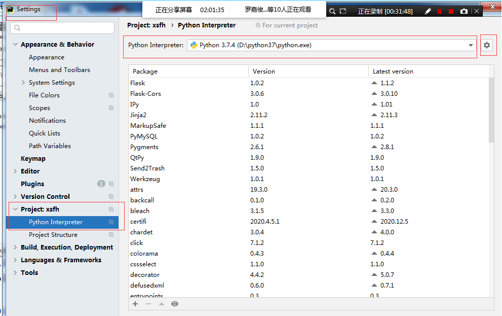Sort by the Version column header
Screen dimensions: 502x316
308,71
